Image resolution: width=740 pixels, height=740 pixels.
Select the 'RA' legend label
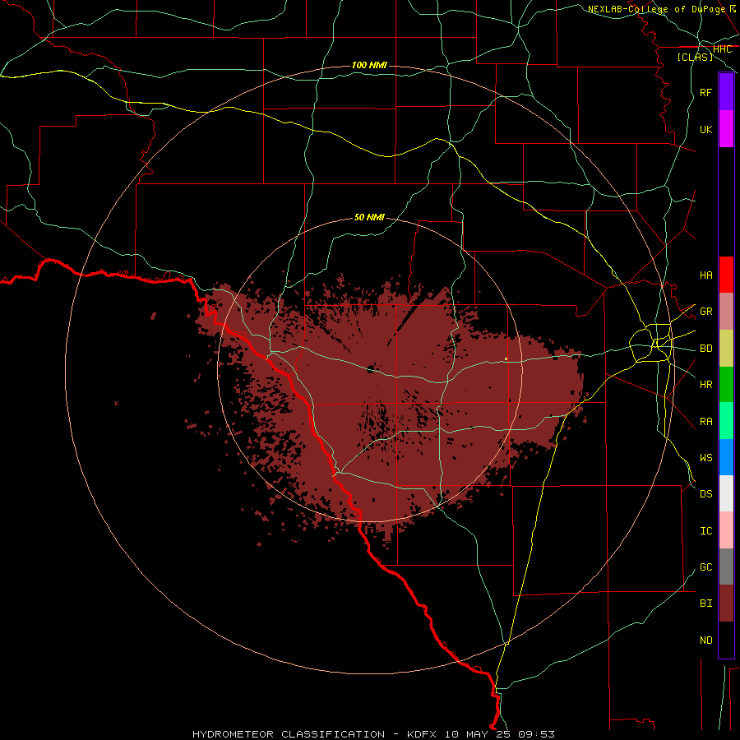tap(705, 421)
